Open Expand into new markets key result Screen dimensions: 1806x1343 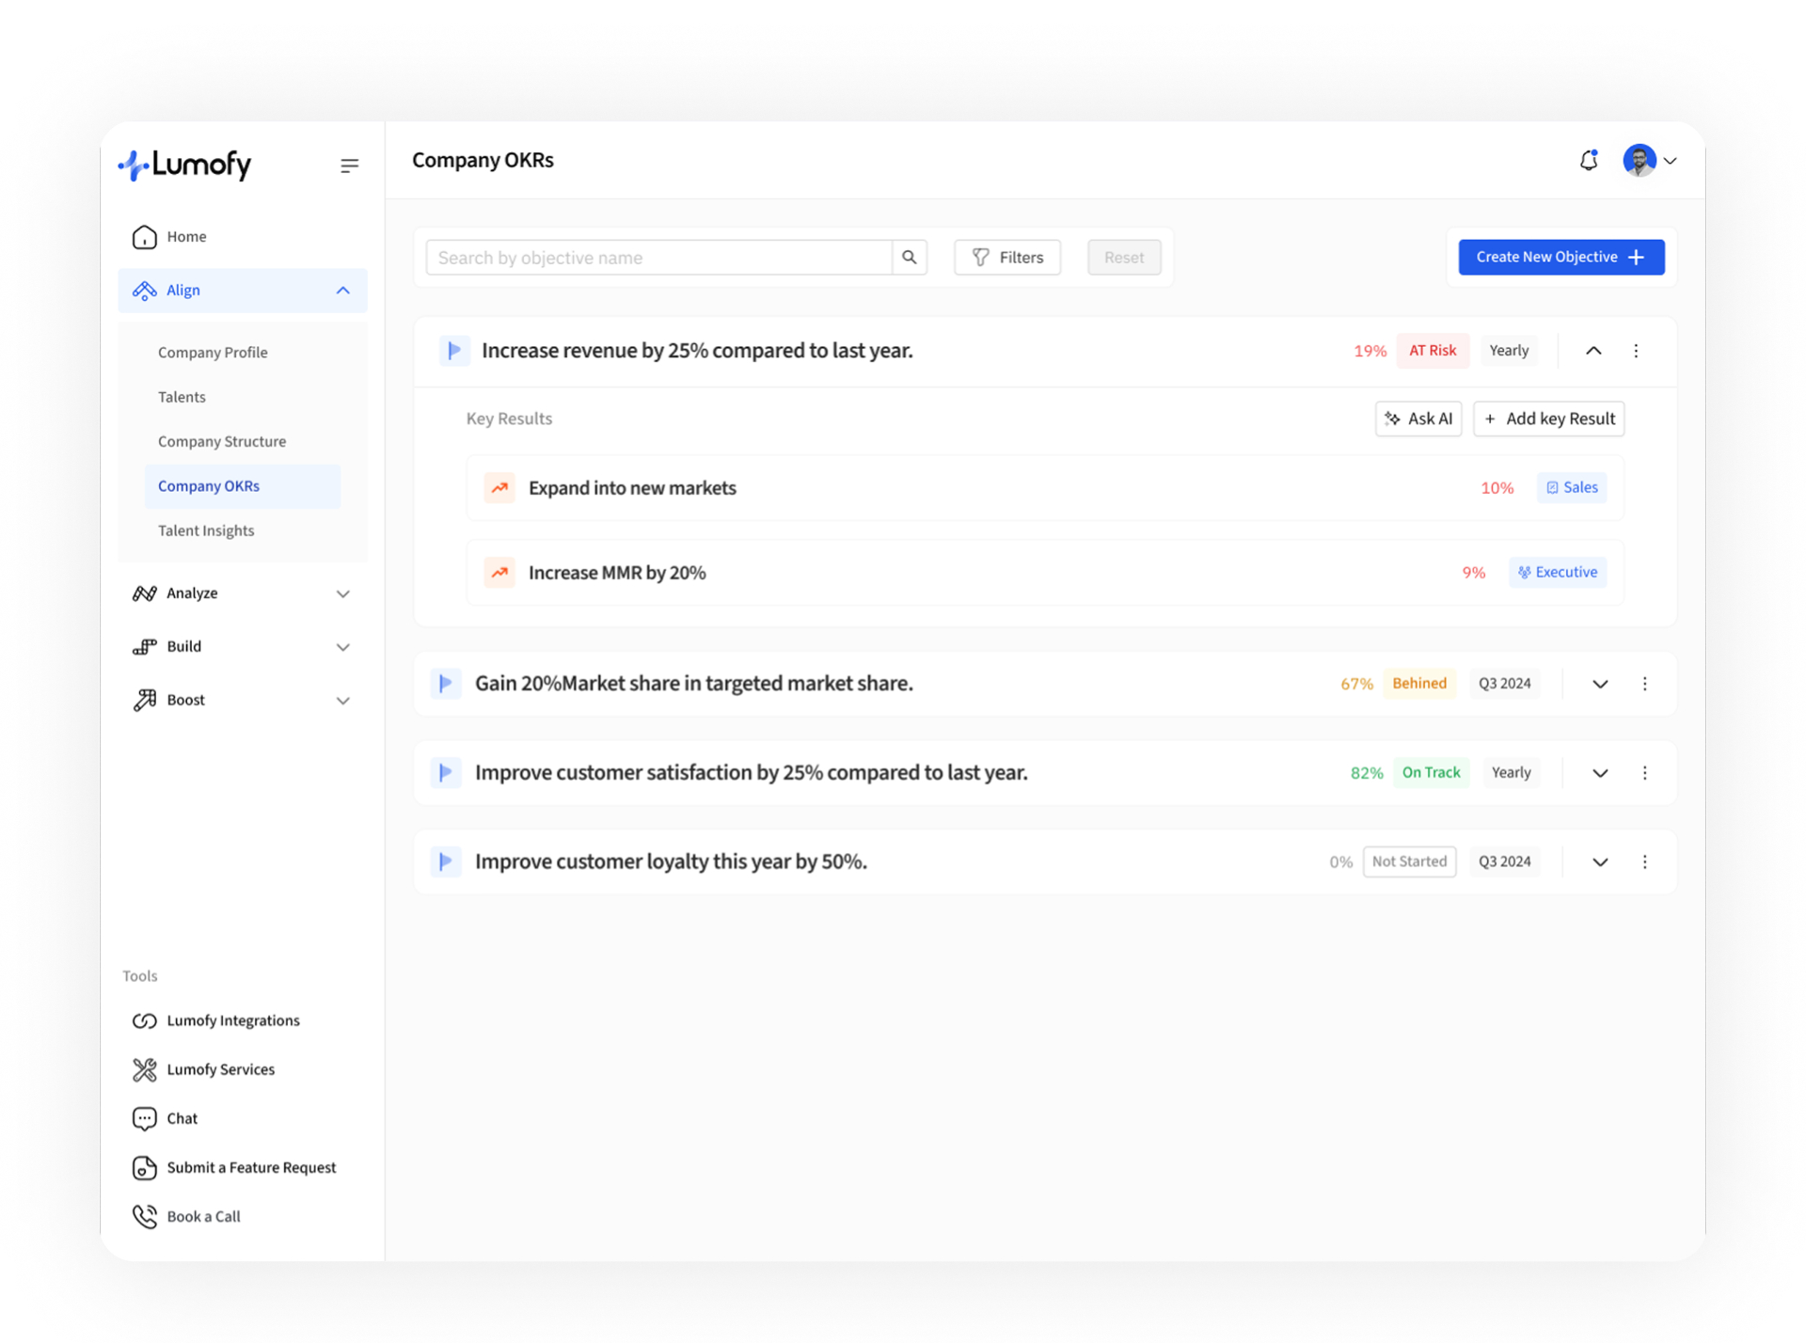1045,488
